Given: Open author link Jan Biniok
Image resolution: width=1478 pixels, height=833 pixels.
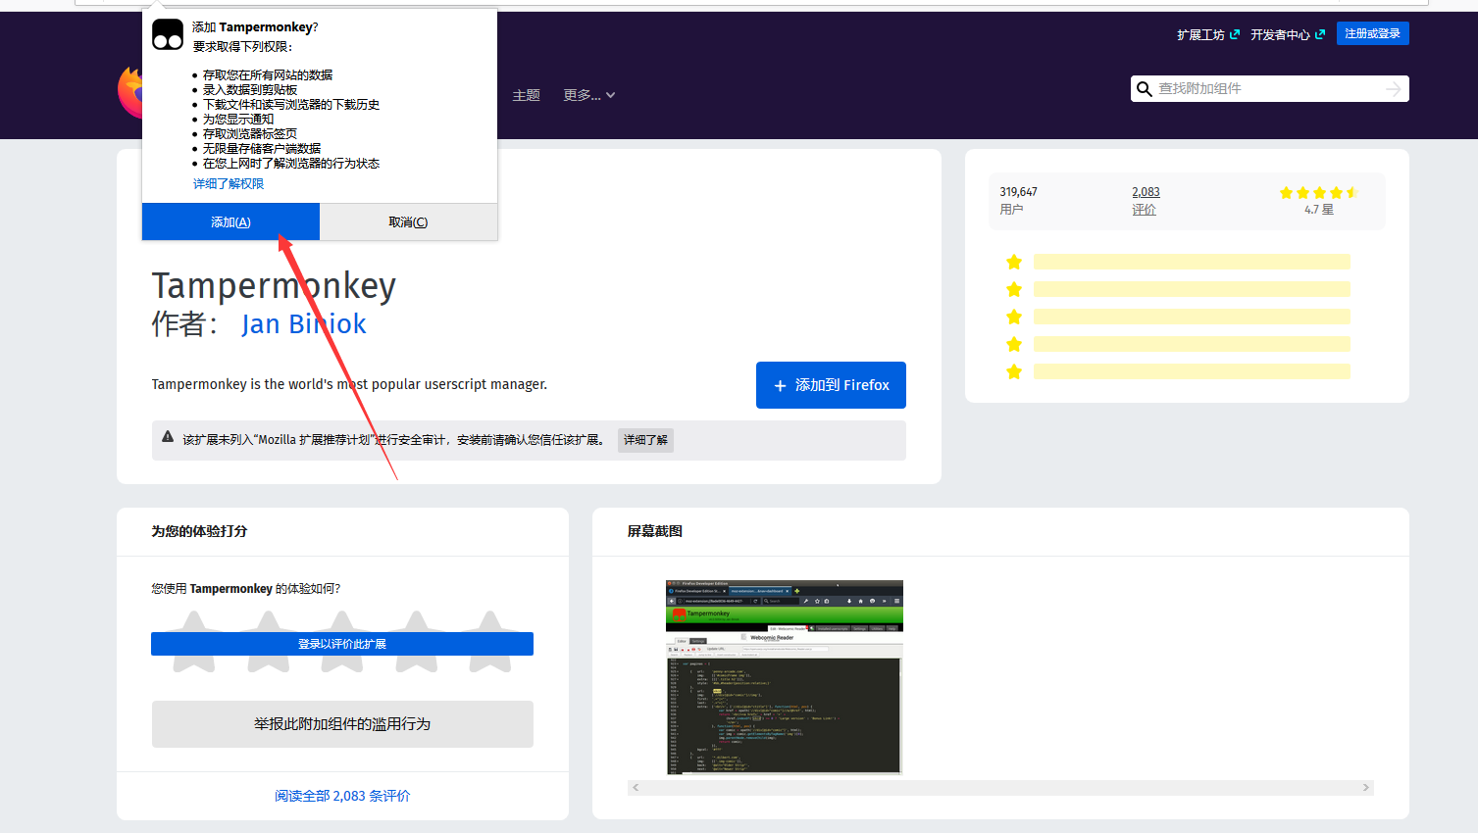Looking at the screenshot, I should pyautogui.click(x=304, y=324).
